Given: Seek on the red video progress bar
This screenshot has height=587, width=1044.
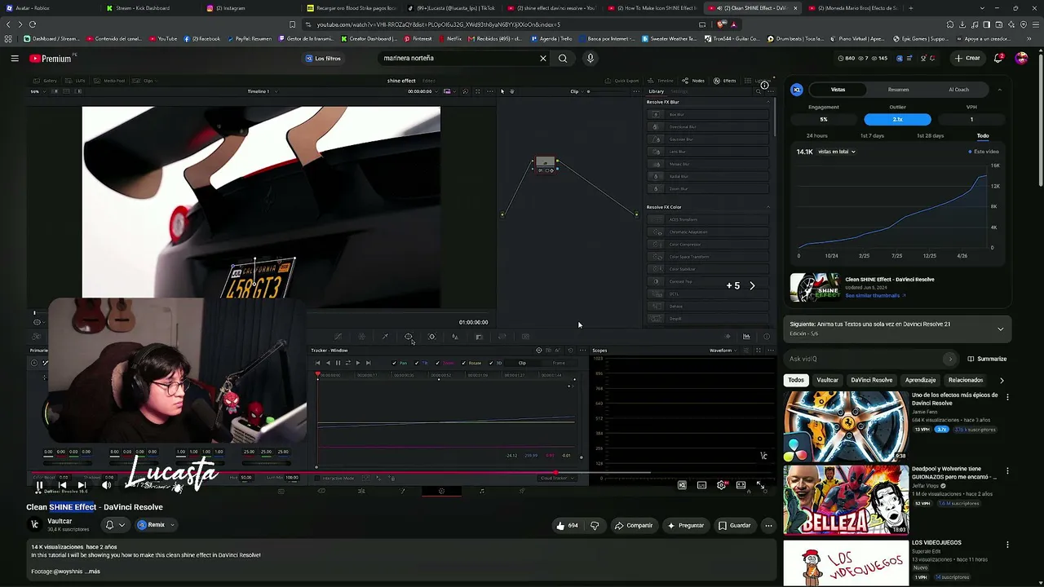Looking at the screenshot, I should click(403, 473).
